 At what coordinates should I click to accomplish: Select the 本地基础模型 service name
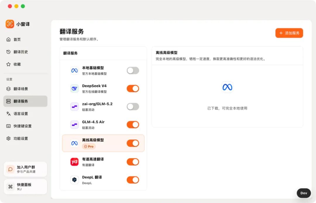click(x=93, y=68)
